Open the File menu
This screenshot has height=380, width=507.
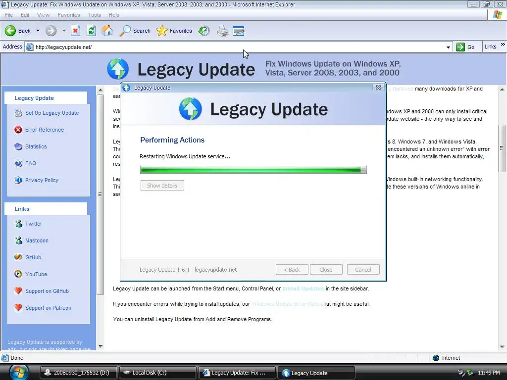click(9, 15)
